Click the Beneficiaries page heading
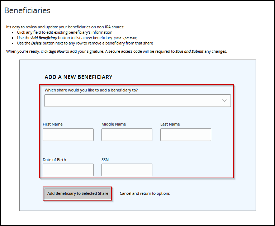 pos(27,10)
